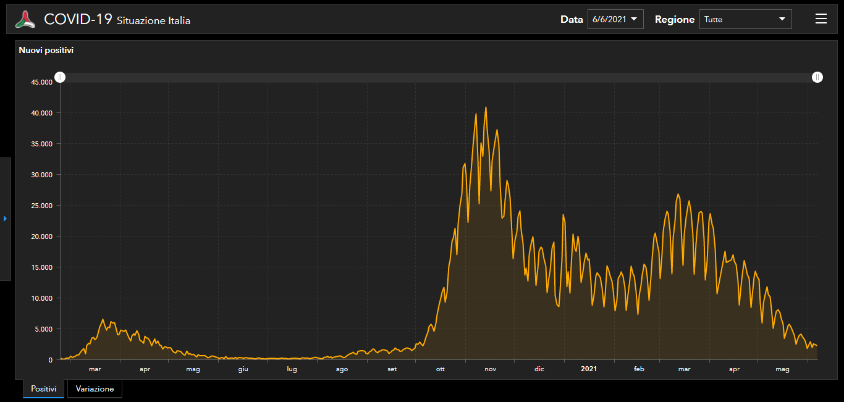Open the Data date dropdown

pyautogui.click(x=615, y=19)
